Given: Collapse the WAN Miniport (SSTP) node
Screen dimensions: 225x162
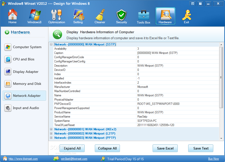Looking at the screenshot, I should (x=51, y=44).
